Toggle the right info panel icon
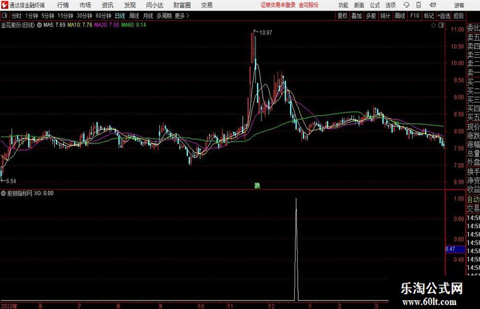 441,25
